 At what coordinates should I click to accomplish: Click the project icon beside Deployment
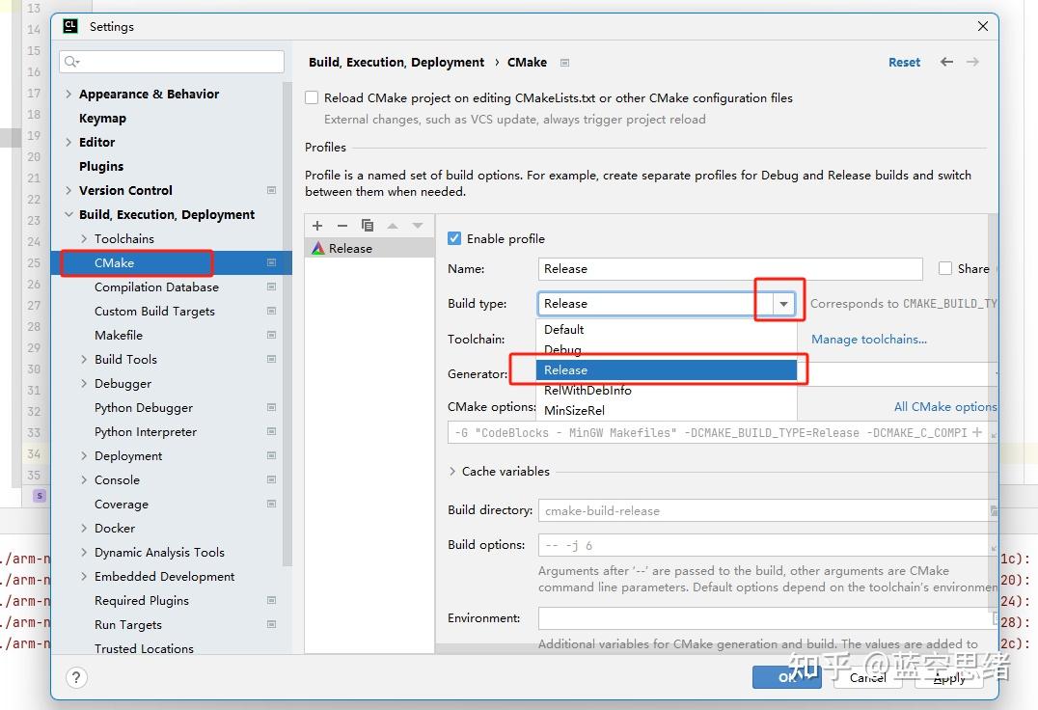[x=271, y=456]
